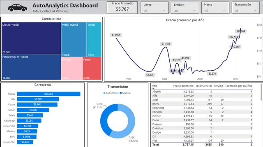263x147 pixels.
Task: Click the Combi Van $3.37K bar
Action: click(x=25, y=142)
